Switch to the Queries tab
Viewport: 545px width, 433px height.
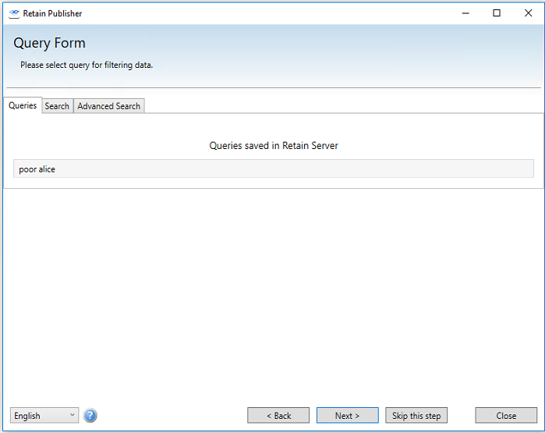tap(23, 105)
